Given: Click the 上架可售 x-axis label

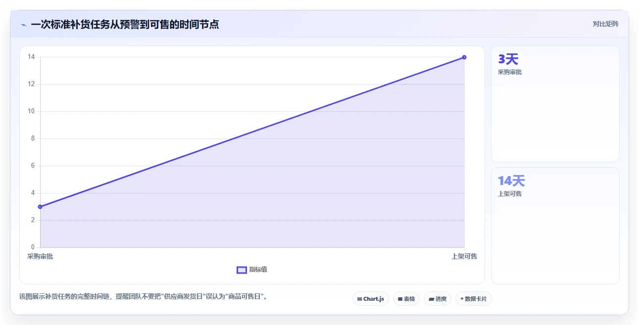Looking at the screenshot, I should pos(464,256).
